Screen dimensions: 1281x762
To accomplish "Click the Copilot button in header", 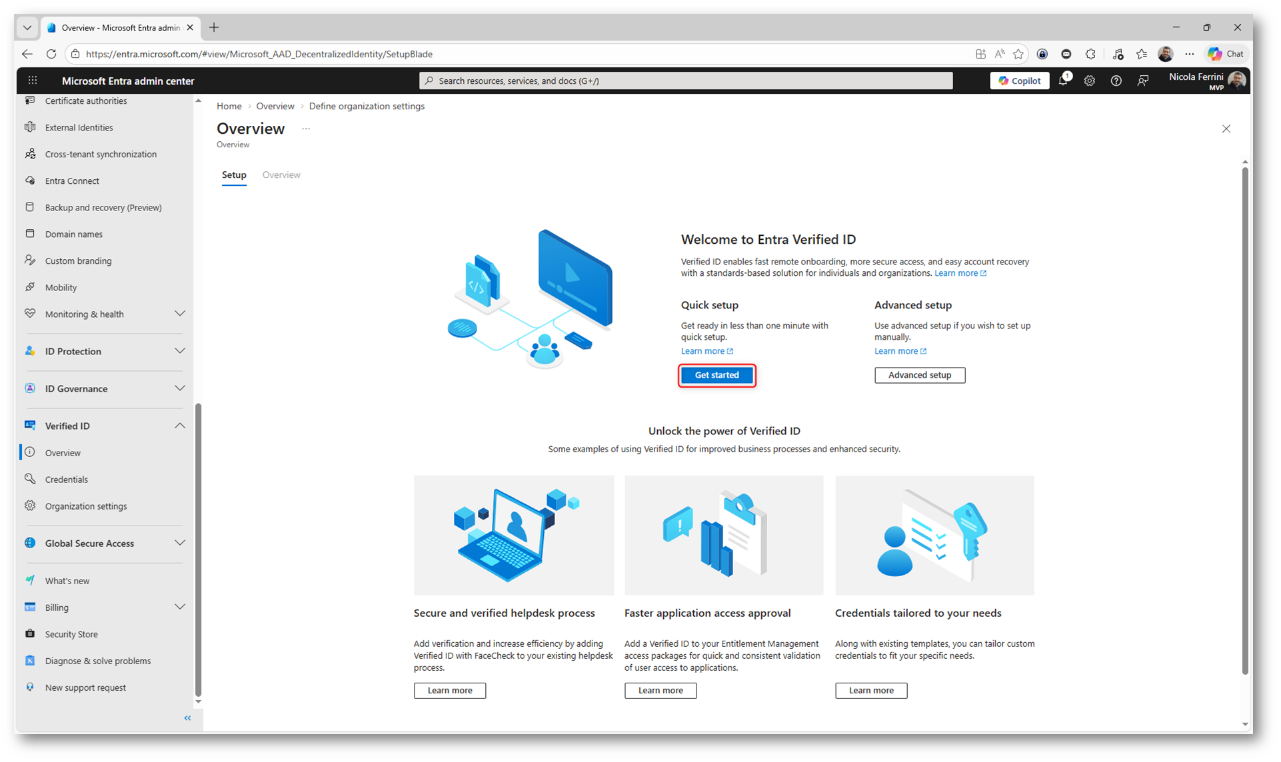I will pos(1019,81).
